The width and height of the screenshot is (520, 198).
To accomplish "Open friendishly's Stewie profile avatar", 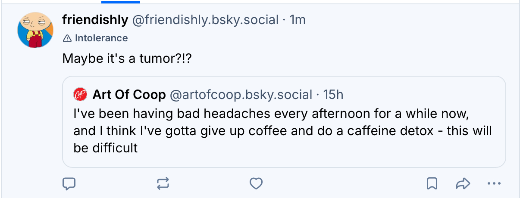I will click(35, 30).
